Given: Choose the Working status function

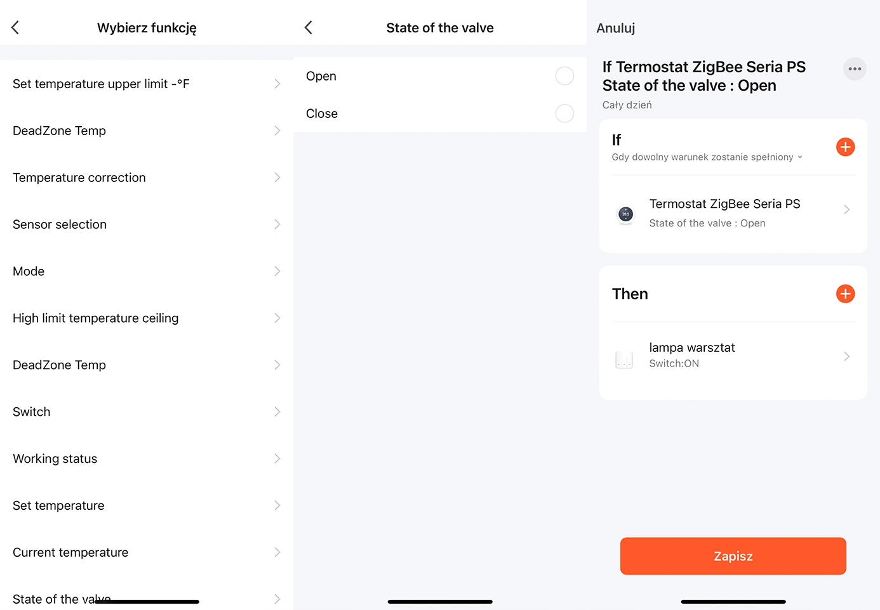Looking at the screenshot, I should (x=146, y=458).
